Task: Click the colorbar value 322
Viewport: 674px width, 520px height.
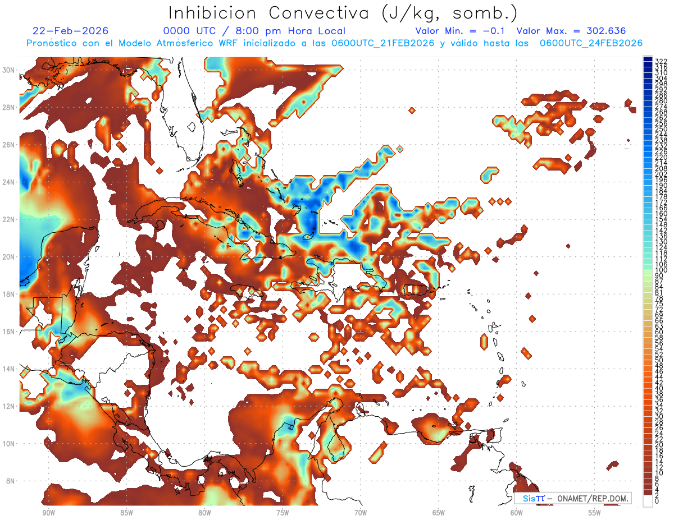Action: [661, 61]
